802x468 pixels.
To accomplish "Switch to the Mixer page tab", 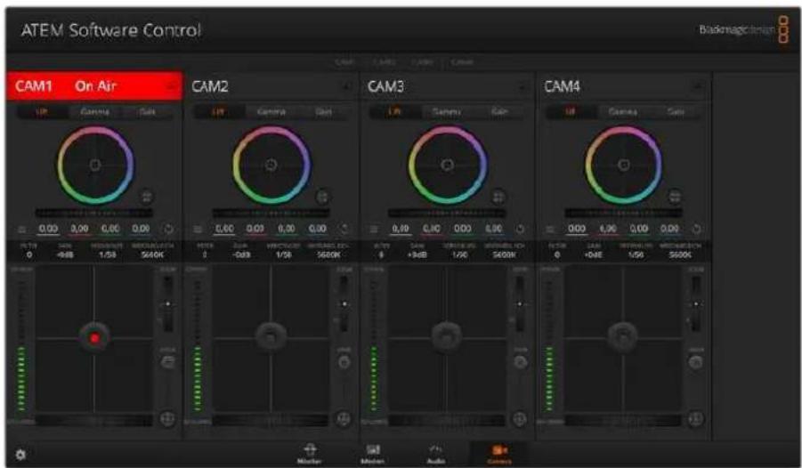I will 310,454.
